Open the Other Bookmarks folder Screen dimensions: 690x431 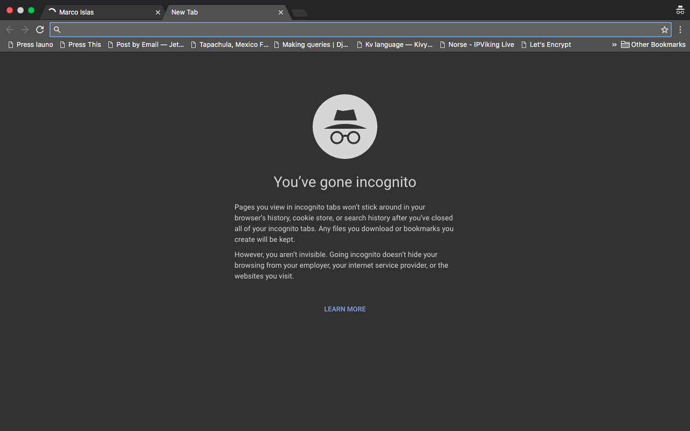click(653, 45)
